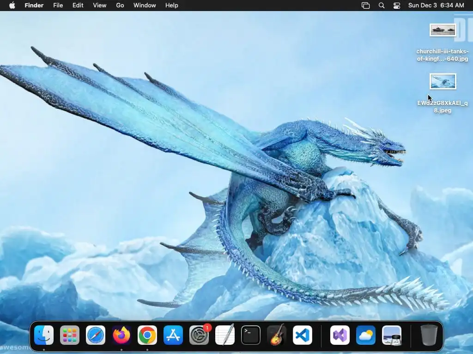Open Terminal from the dock

[x=251, y=335]
